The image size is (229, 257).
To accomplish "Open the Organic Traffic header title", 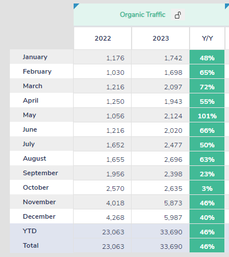I will click(143, 15).
